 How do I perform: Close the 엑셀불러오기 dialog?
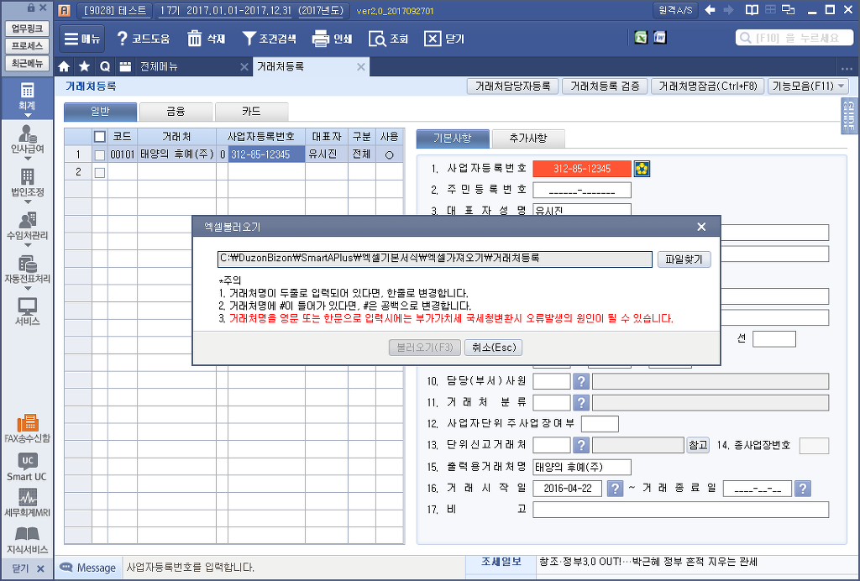tap(701, 227)
